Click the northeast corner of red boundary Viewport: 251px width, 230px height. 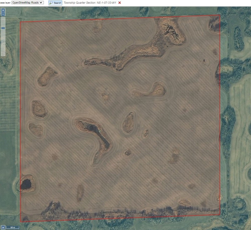point(220,15)
